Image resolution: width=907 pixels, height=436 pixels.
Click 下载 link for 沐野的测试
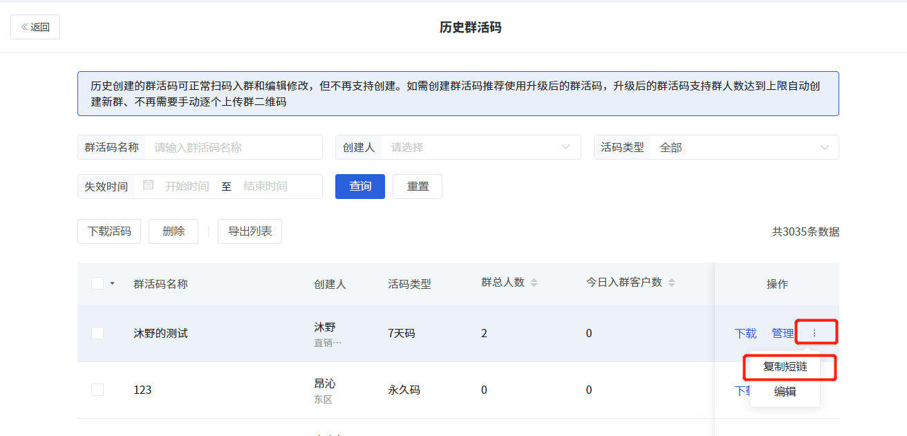click(x=745, y=333)
